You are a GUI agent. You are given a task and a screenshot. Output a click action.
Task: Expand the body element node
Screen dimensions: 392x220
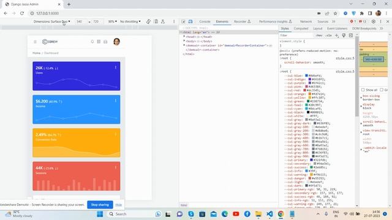click(x=184, y=41)
